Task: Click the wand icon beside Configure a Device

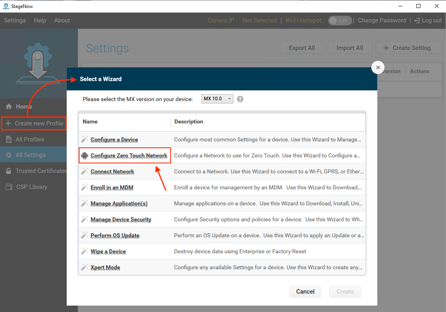Action: point(84,139)
